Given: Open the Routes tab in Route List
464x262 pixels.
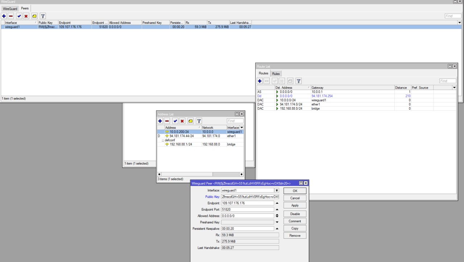Looking at the screenshot, I should pos(264,73).
